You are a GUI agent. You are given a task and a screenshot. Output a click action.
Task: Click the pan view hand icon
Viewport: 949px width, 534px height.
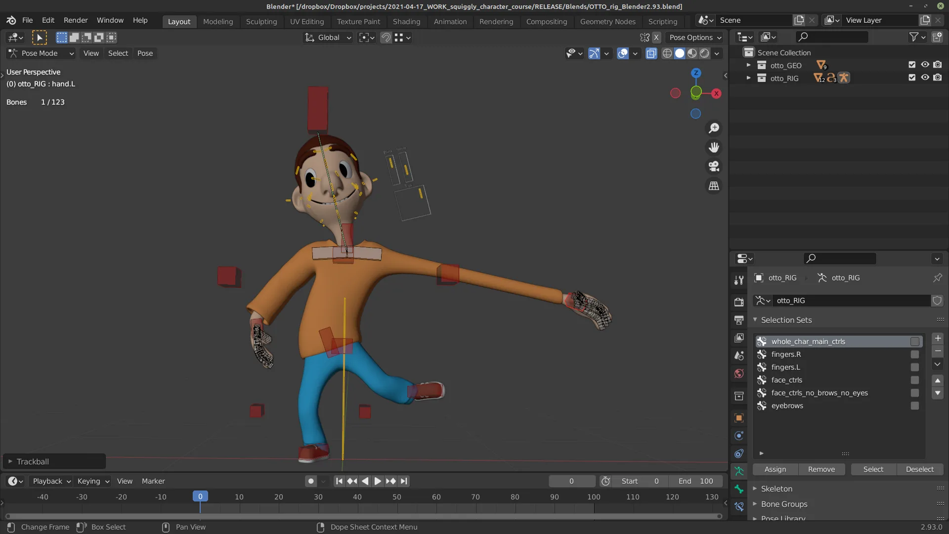[x=714, y=147]
